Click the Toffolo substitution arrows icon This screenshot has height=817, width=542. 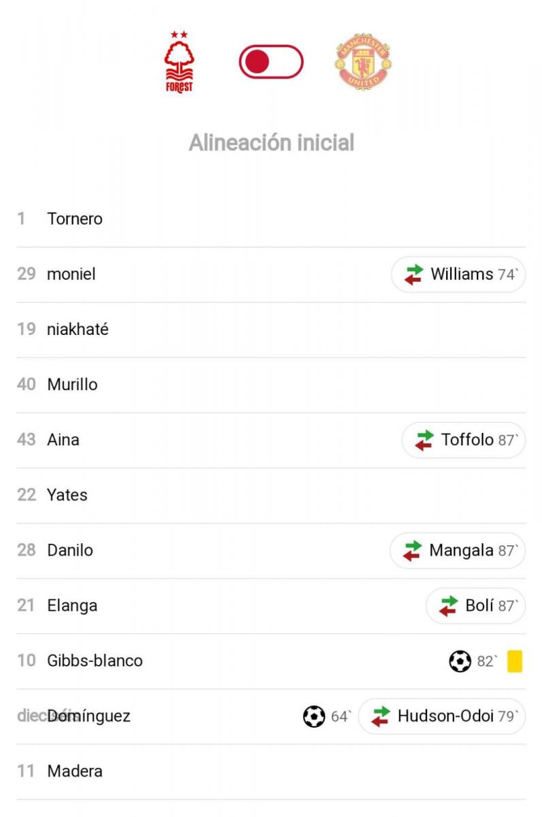tap(424, 440)
